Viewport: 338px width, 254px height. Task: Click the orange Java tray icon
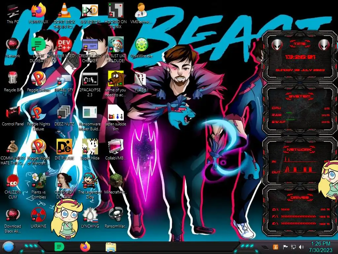click(276, 247)
